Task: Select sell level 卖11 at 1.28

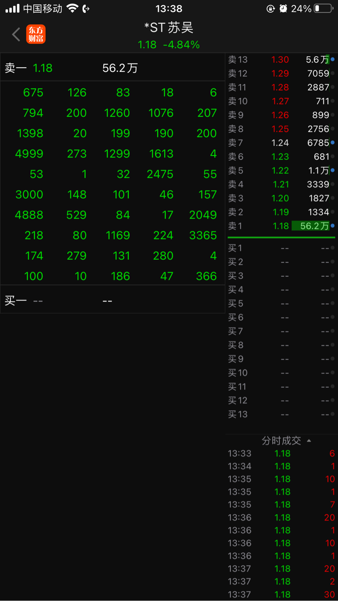Action: pos(282,87)
